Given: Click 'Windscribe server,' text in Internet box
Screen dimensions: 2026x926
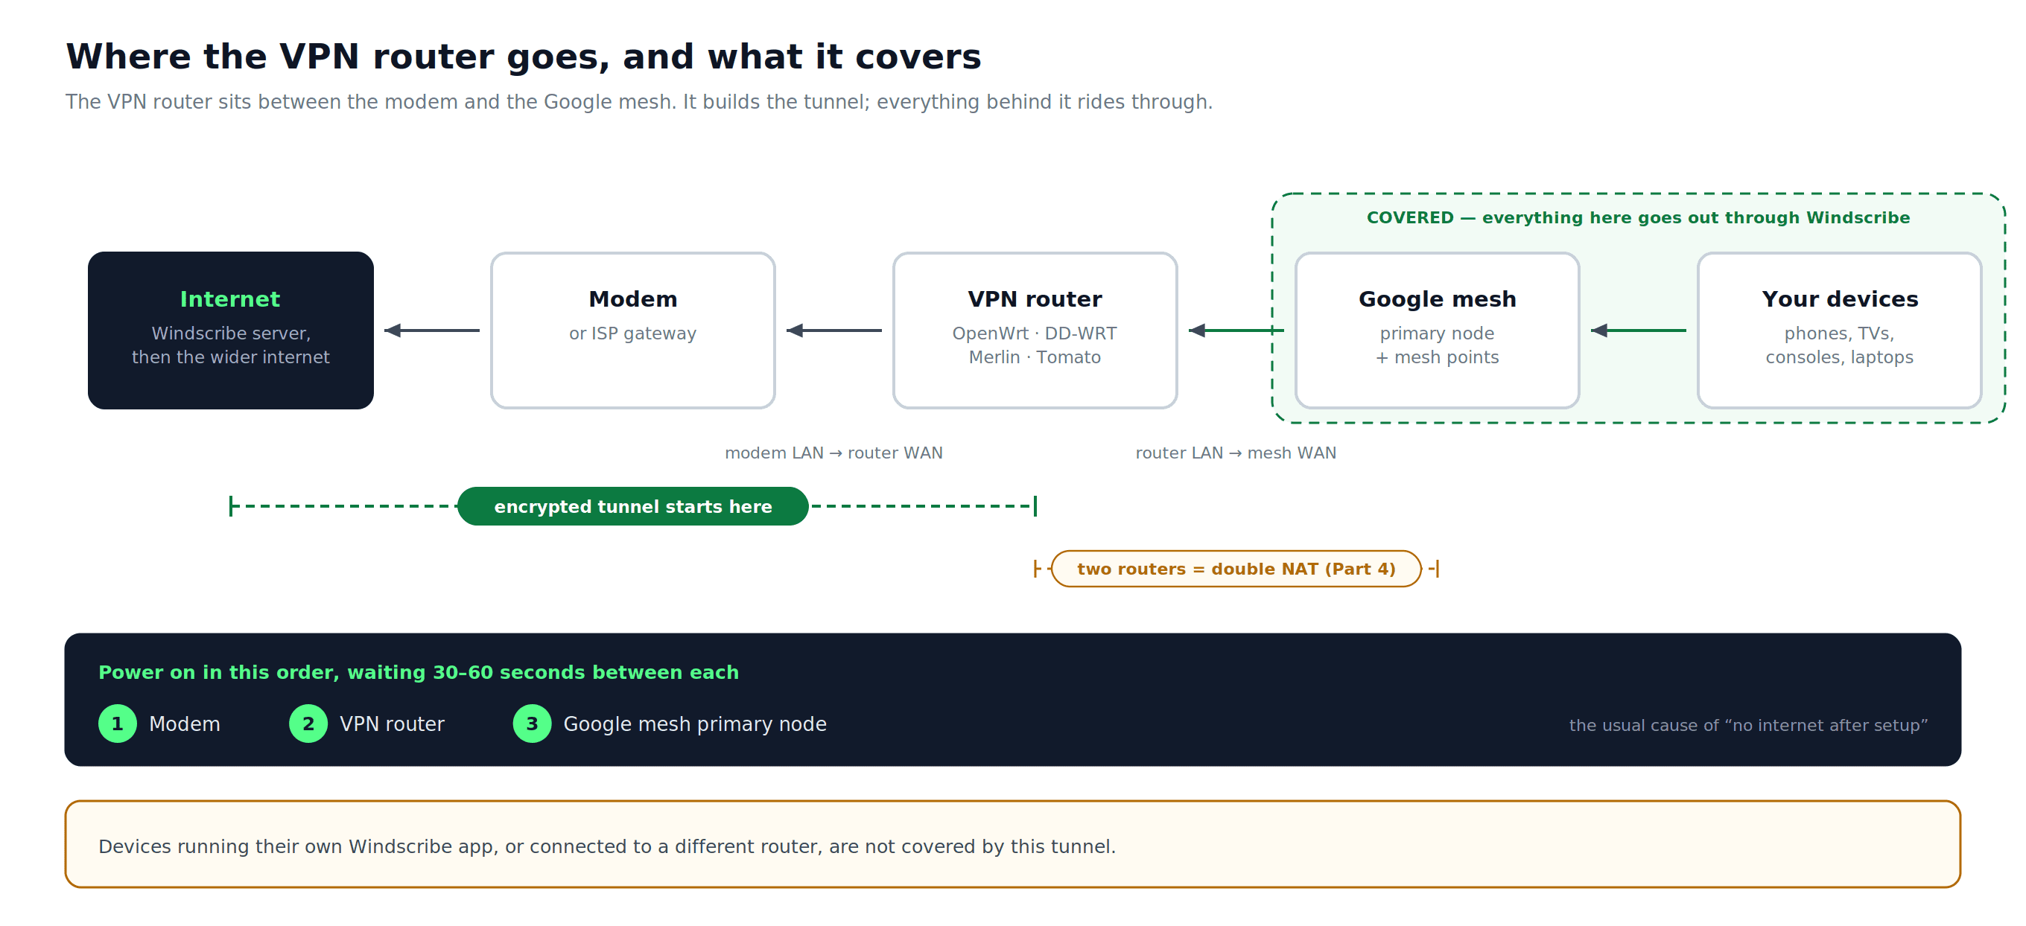Looking at the screenshot, I should click(230, 333).
